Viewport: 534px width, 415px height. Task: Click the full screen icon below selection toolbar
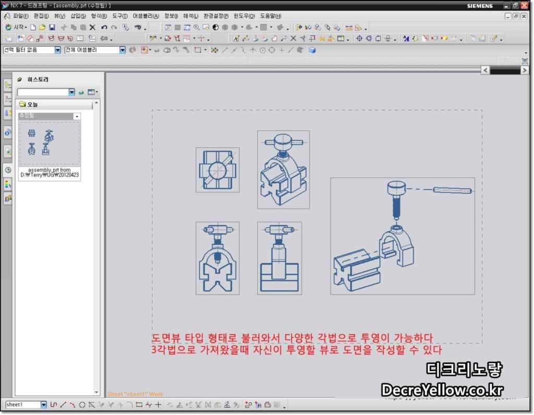click(525, 61)
